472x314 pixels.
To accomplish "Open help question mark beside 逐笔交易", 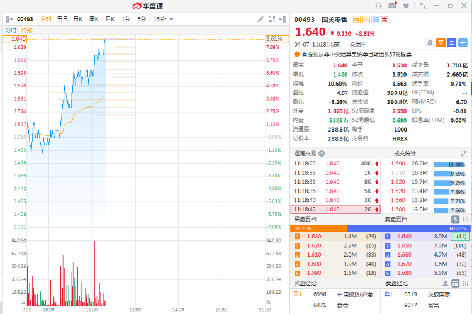I will click(322, 154).
